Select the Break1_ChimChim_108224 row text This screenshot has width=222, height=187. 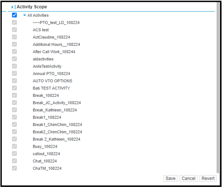pyautogui.click(x=57, y=125)
